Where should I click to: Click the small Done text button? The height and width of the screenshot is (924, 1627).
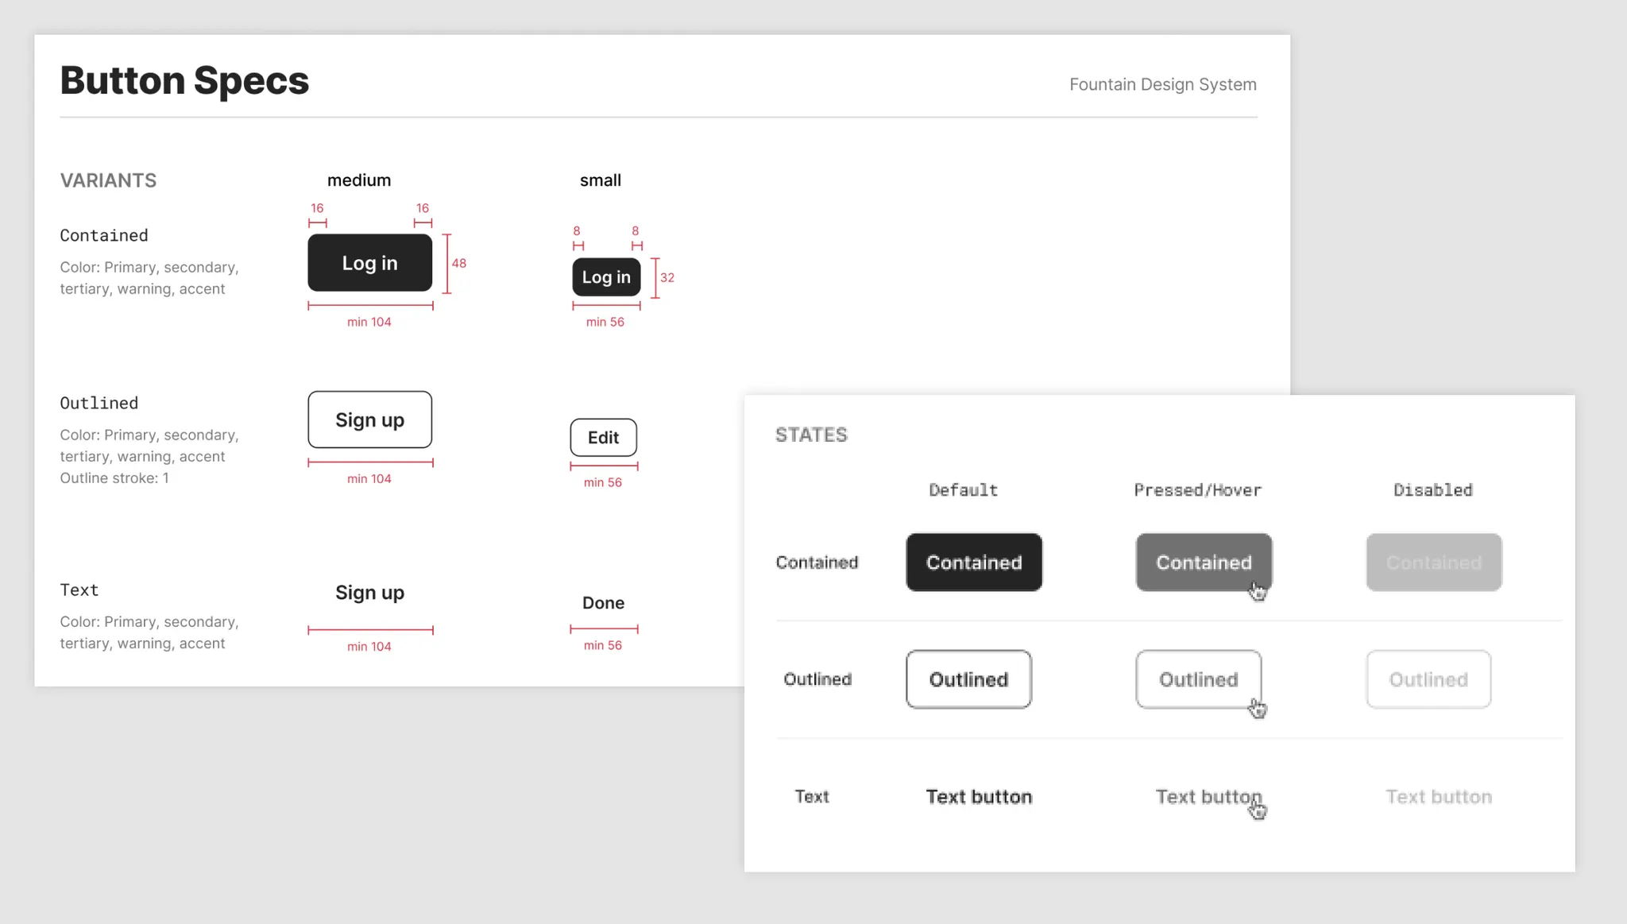(603, 603)
